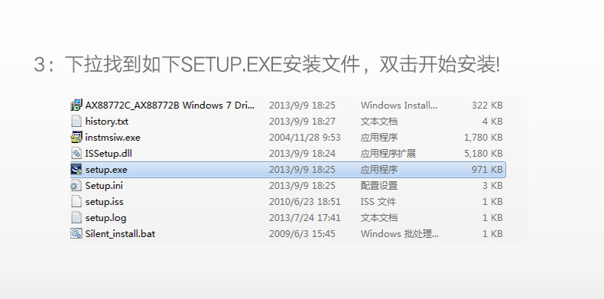
Task: Click the AX88772C_AX88772B Windows 7 driver name
Action: (x=170, y=106)
